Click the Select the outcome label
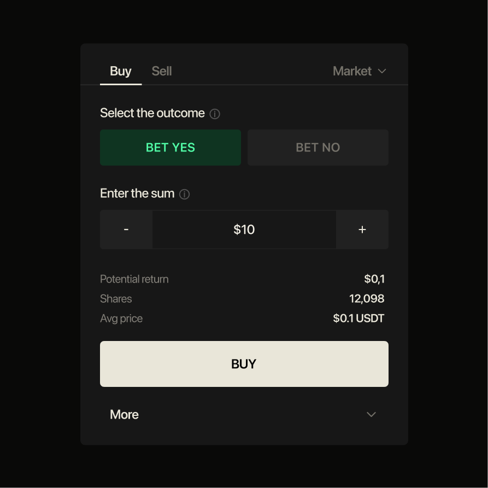 point(152,113)
